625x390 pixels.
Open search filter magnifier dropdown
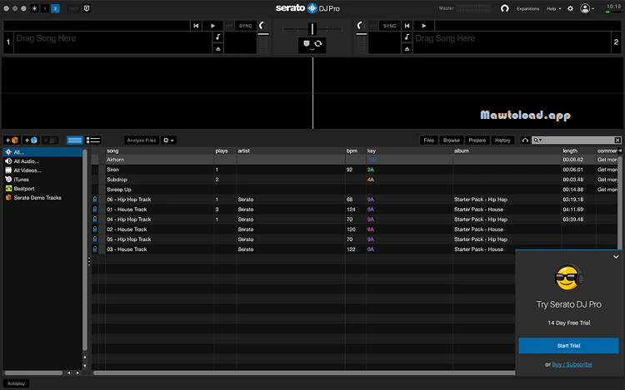click(537, 140)
